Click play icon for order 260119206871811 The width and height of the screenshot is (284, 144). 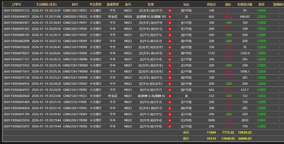(170, 72)
